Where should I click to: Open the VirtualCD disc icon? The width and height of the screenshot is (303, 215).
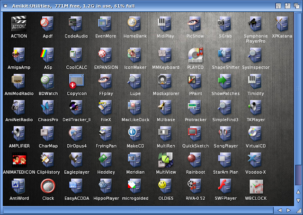tap(255, 134)
